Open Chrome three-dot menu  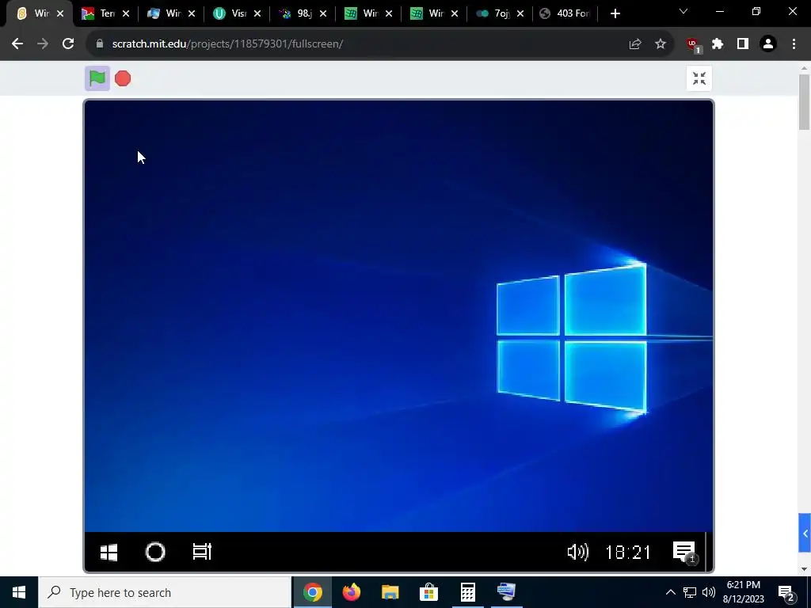click(x=794, y=44)
